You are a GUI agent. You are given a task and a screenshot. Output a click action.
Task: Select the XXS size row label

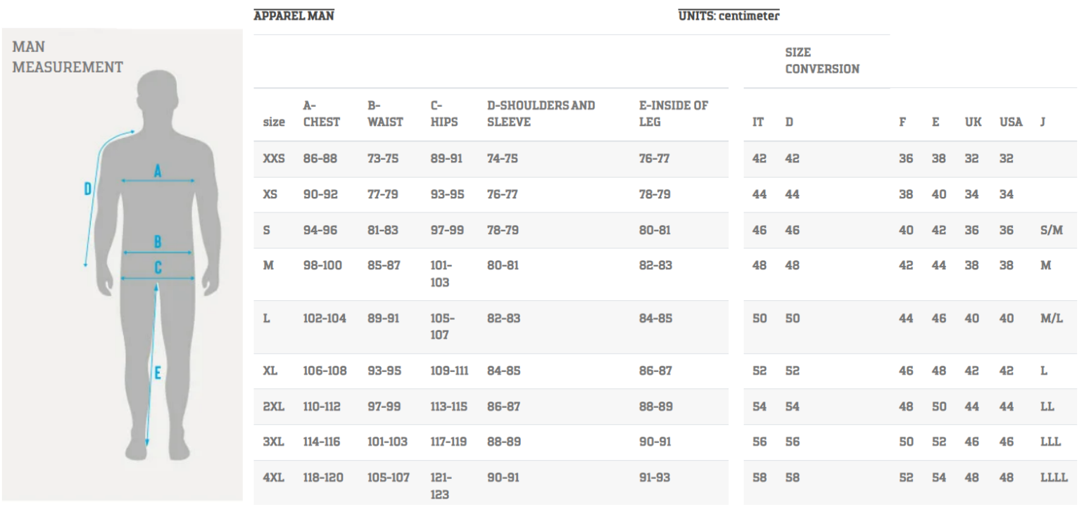[x=273, y=159]
